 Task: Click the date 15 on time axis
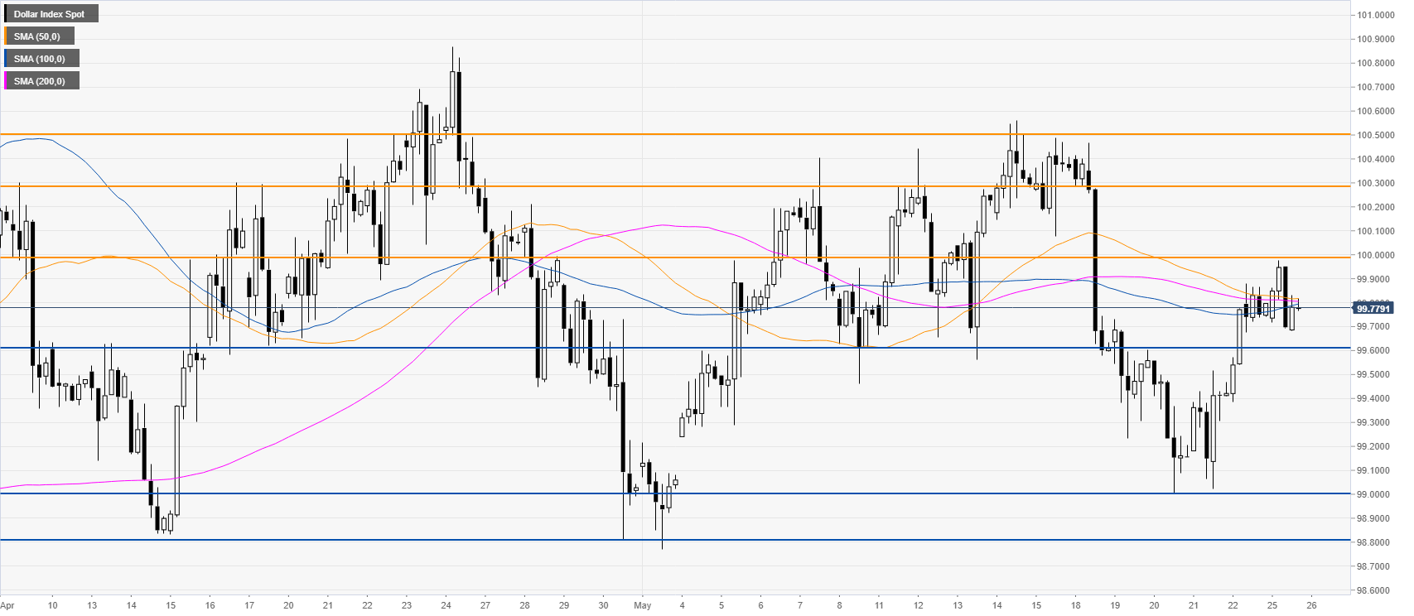point(171,605)
